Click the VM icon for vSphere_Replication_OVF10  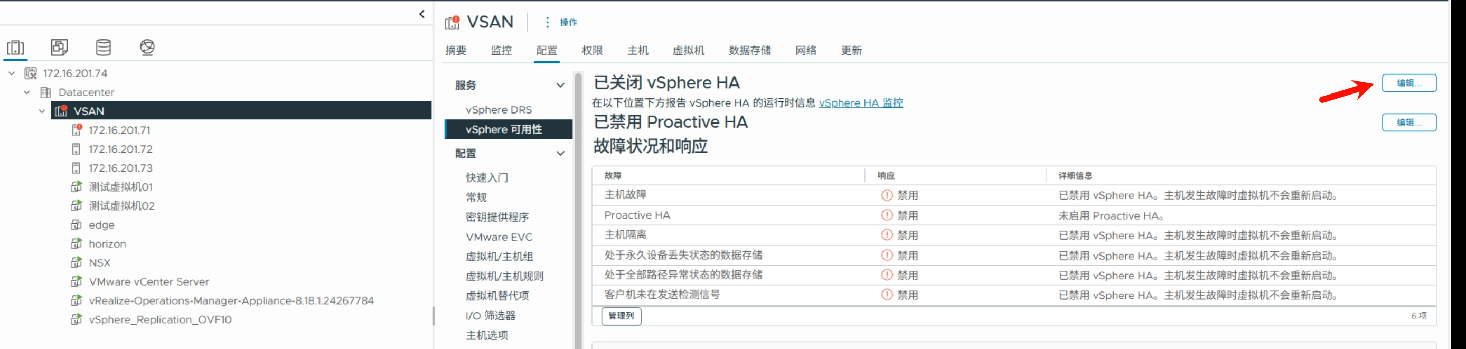coord(76,319)
